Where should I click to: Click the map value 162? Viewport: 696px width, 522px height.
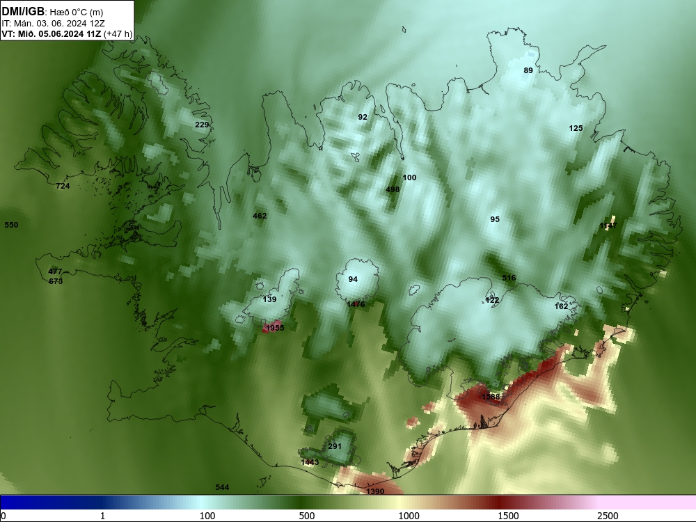coord(562,306)
